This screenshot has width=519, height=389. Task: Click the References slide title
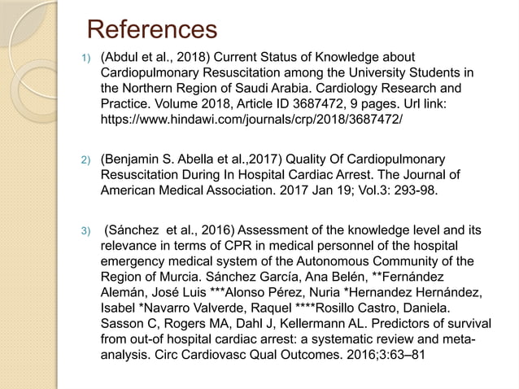coord(152,29)
